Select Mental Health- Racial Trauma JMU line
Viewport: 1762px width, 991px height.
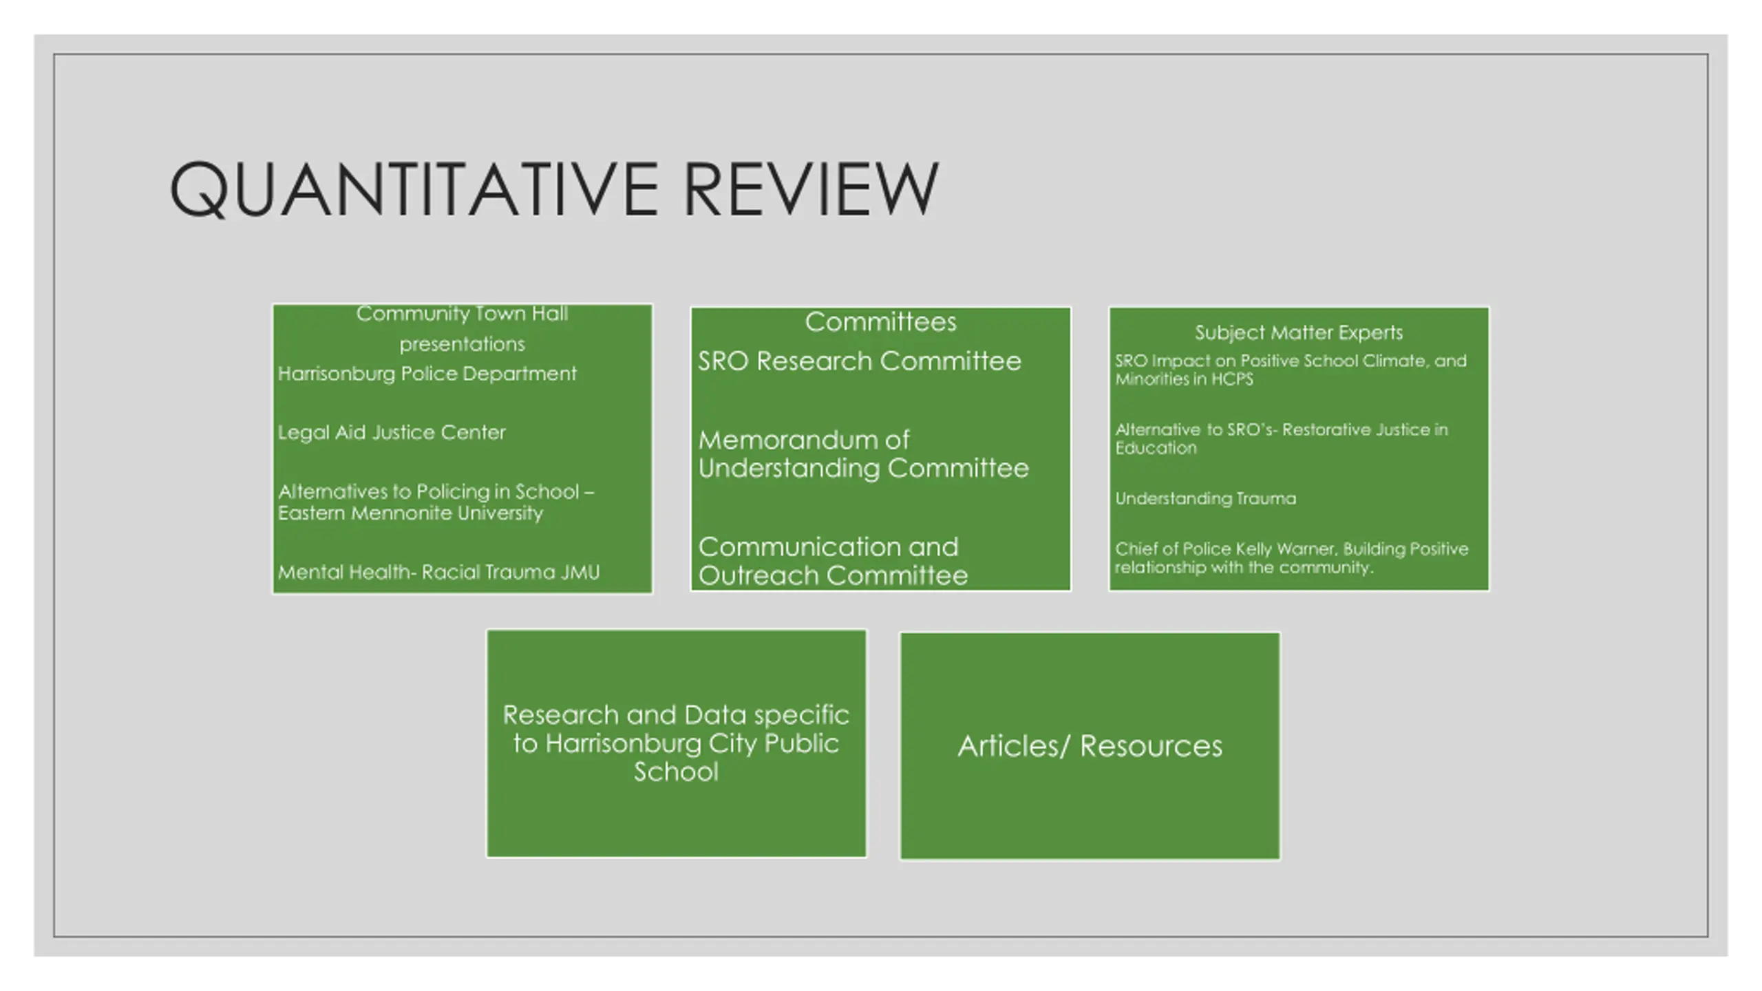[438, 572]
